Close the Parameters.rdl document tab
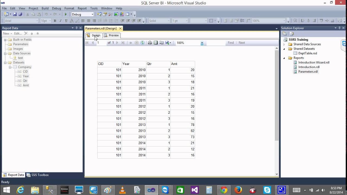 coord(120,28)
